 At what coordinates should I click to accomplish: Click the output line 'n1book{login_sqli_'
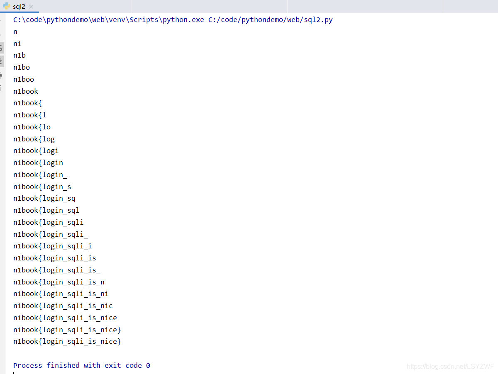(x=51, y=234)
